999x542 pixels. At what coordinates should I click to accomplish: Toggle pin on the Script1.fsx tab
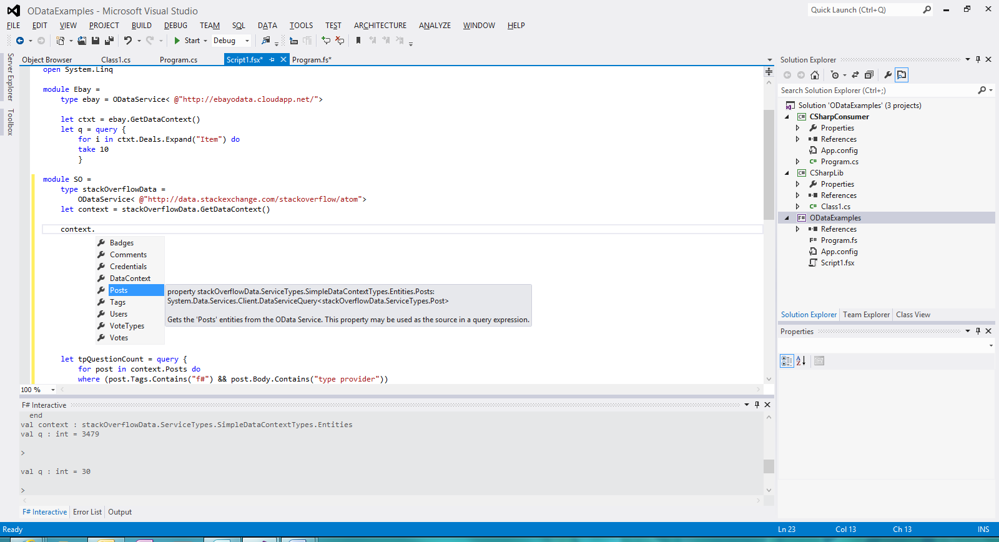click(x=272, y=59)
